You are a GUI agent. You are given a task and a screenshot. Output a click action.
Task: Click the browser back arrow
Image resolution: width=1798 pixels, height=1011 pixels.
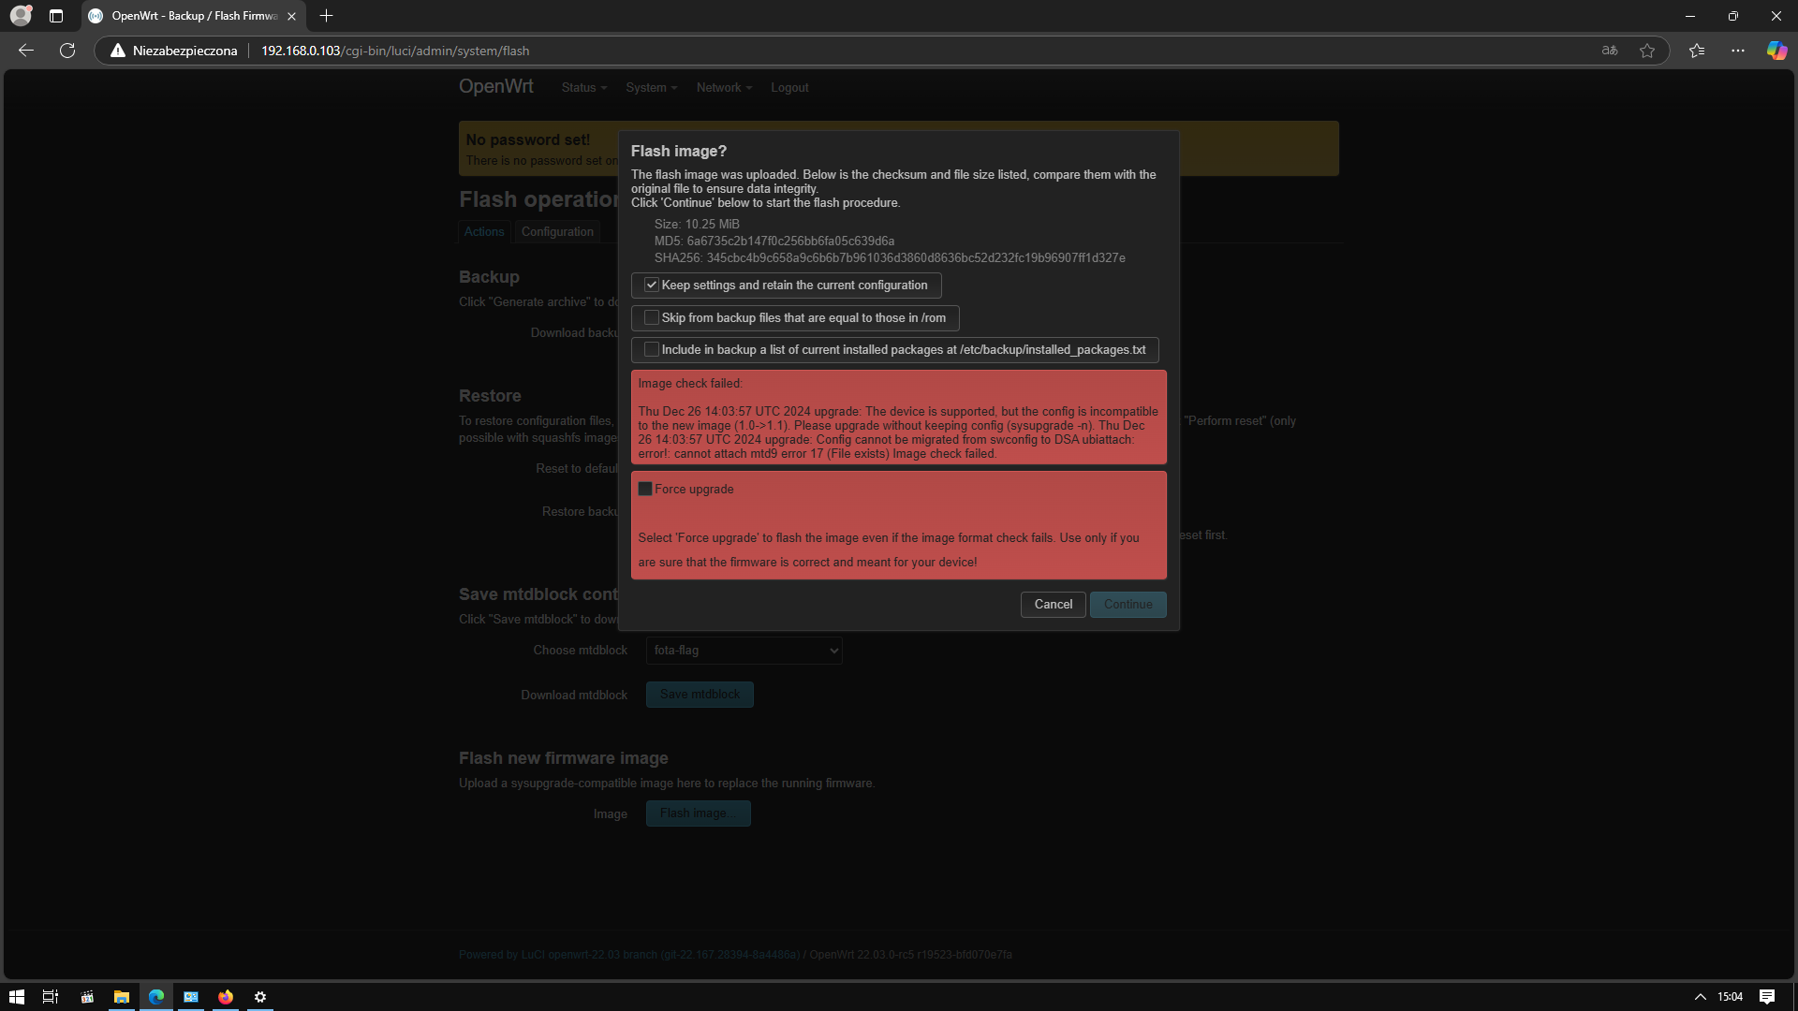tap(26, 51)
